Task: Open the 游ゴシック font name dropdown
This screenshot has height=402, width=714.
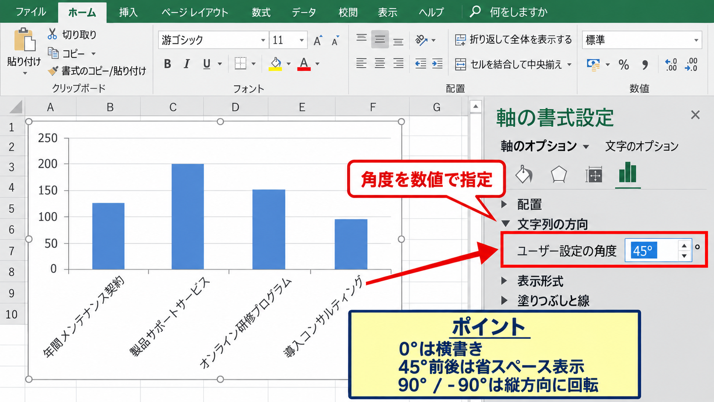Action: [263, 40]
